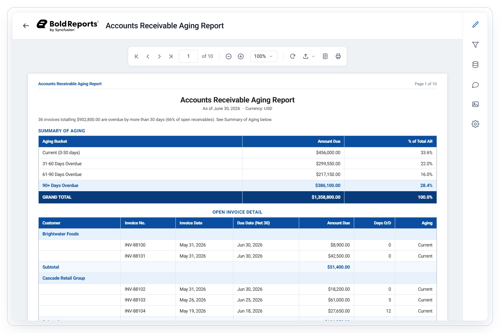This screenshot has width=500, height=333.
Task: Toggle the print layout page view
Action: [x=325, y=56]
